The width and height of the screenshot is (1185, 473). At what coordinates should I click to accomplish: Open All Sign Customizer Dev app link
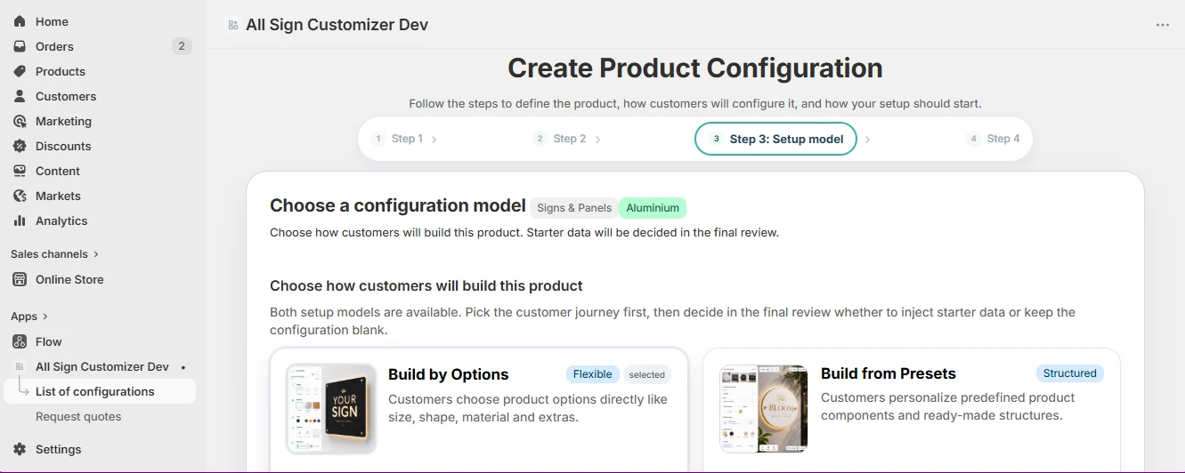click(101, 366)
